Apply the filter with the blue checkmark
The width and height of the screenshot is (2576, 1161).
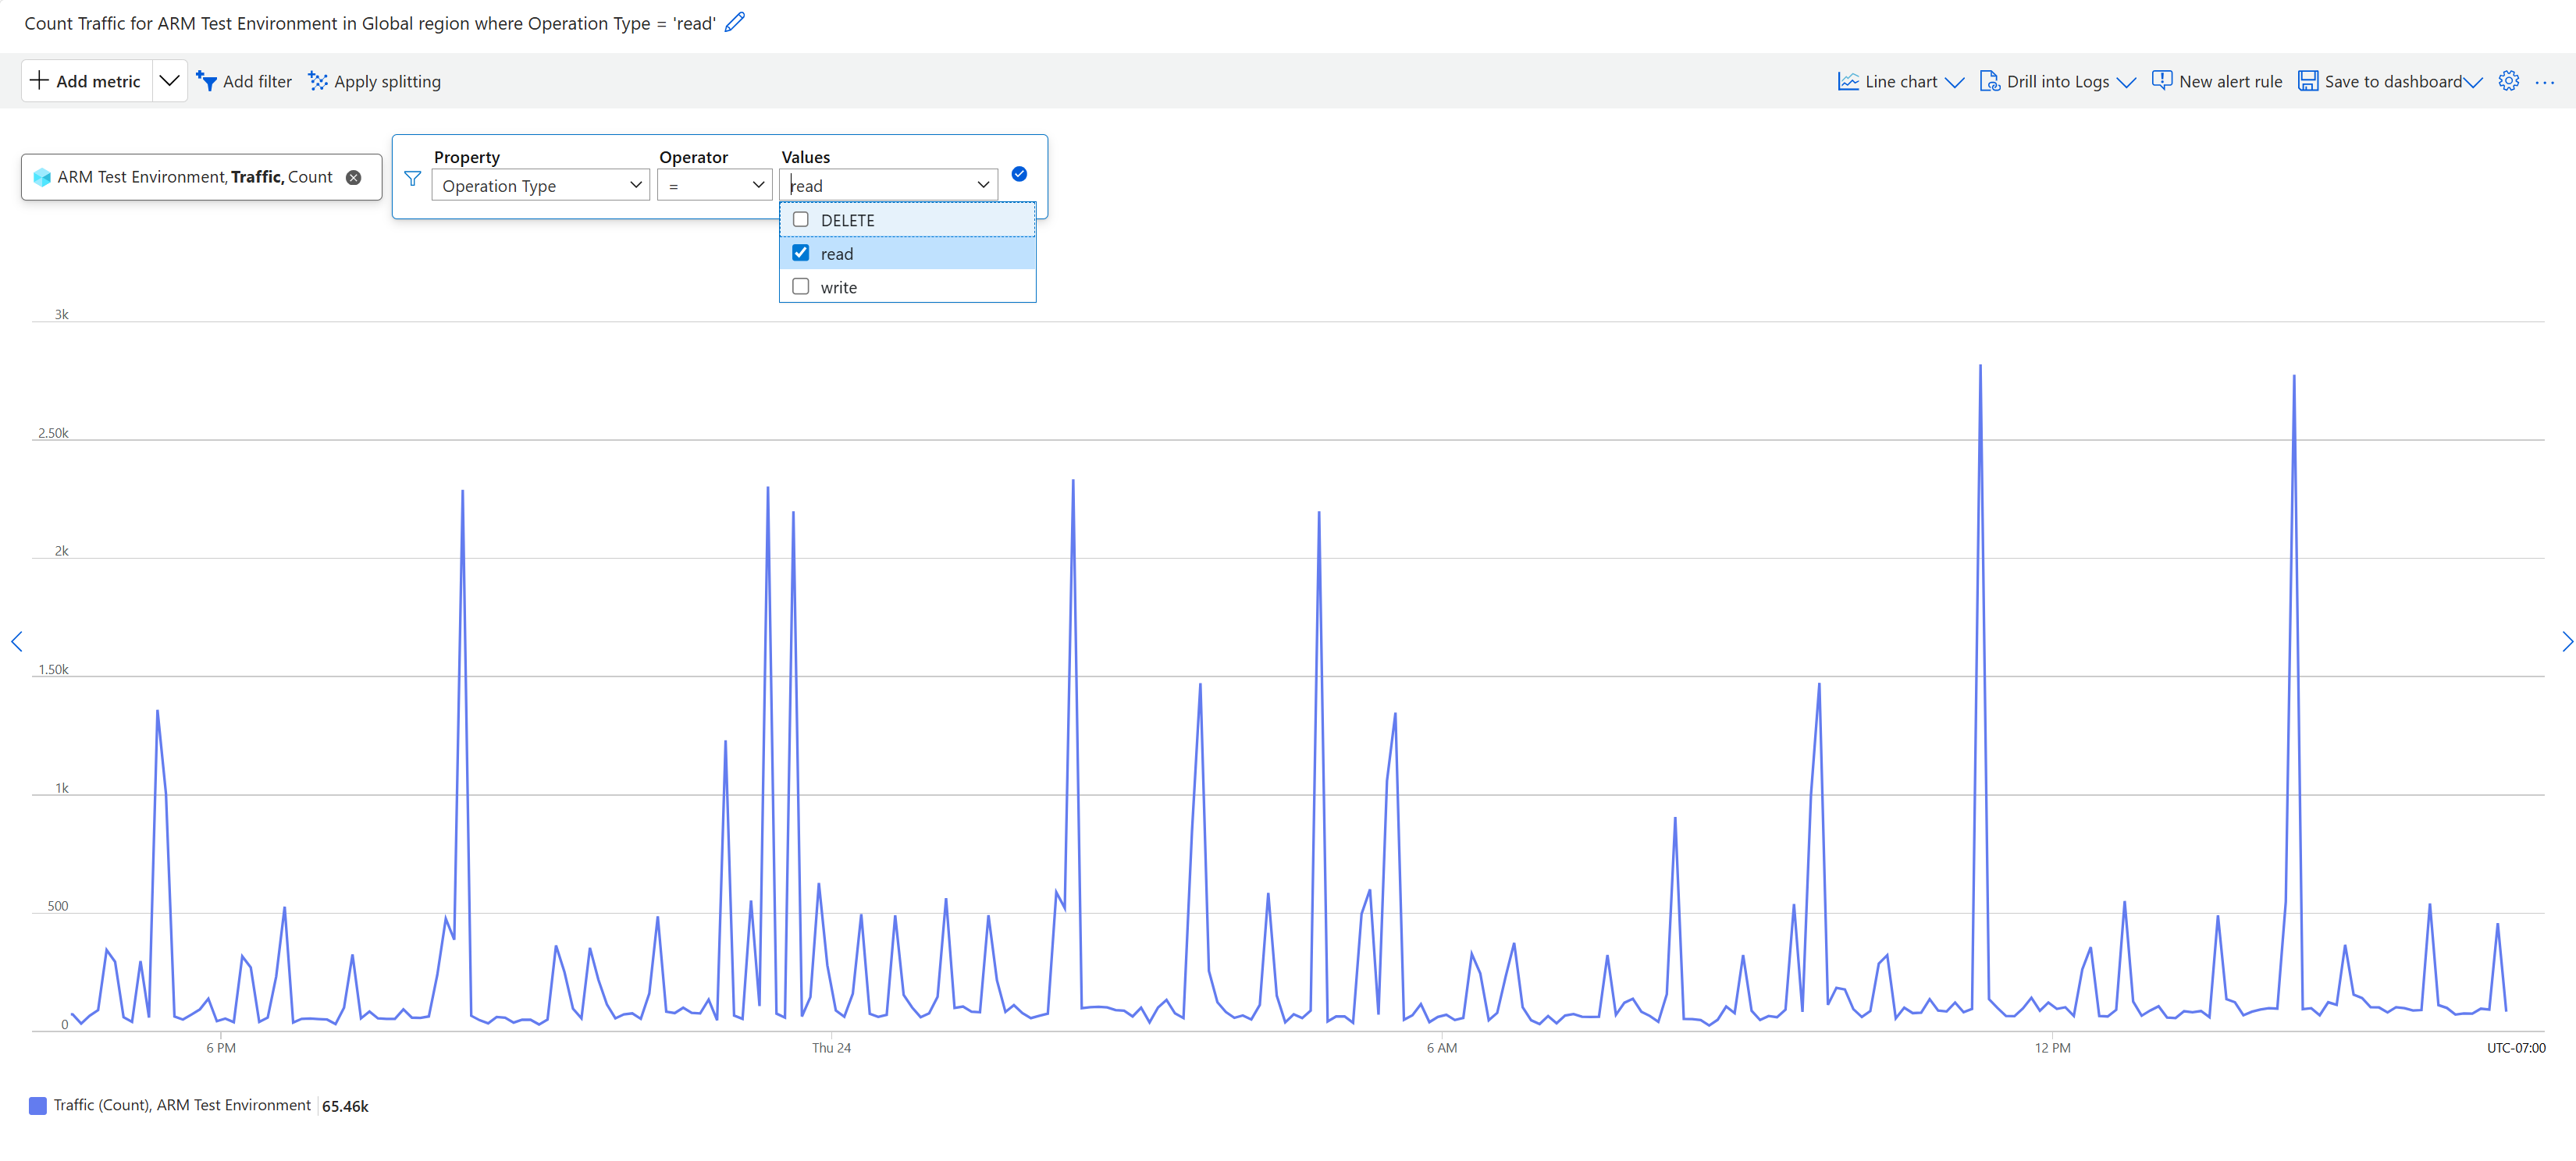[x=1019, y=174]
